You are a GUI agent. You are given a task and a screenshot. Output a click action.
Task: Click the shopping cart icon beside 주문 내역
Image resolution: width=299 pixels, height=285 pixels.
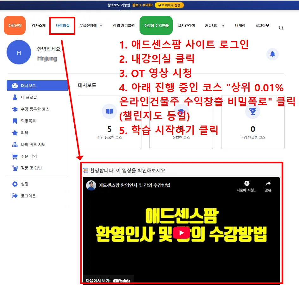pos(15,156)
